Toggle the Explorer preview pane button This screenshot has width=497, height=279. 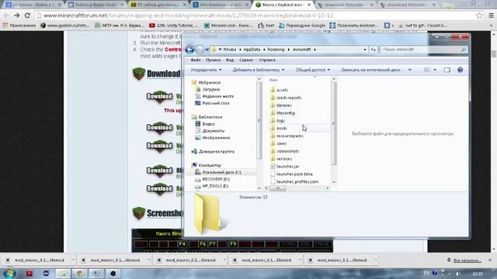point(447,70)
